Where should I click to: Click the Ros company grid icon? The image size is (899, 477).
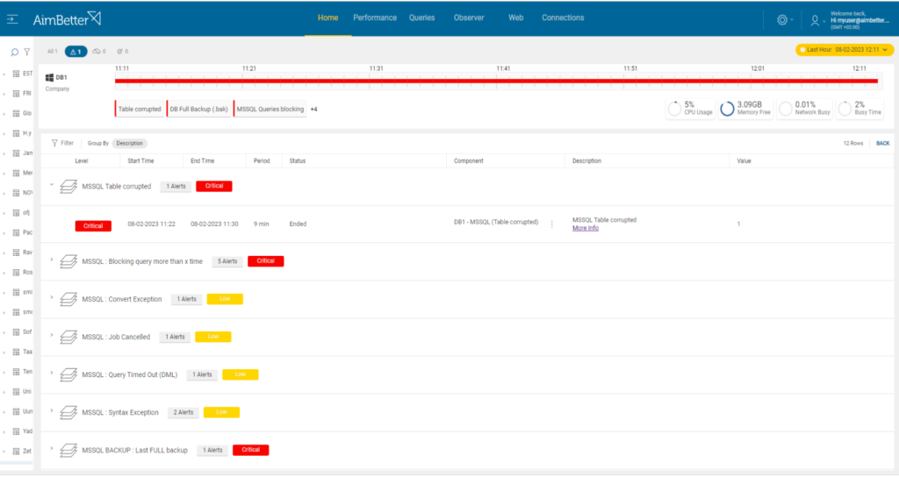click(16, 273)
